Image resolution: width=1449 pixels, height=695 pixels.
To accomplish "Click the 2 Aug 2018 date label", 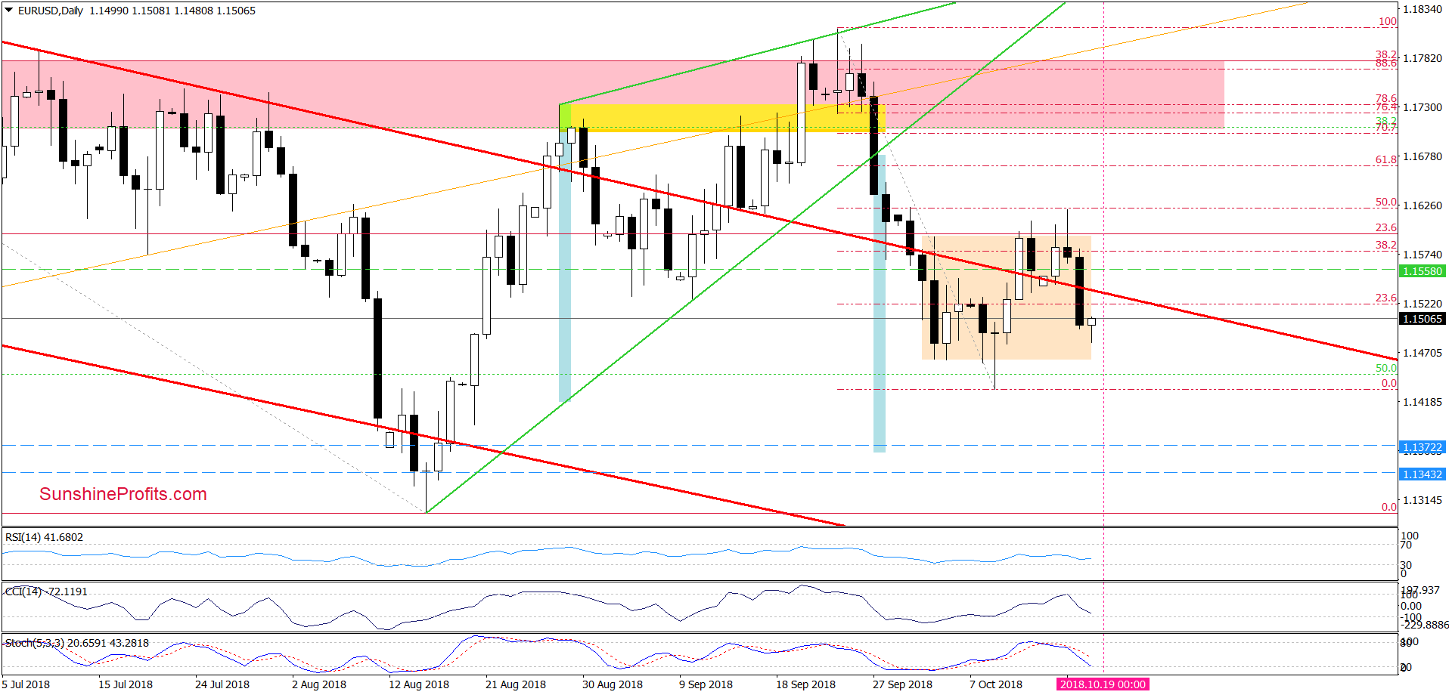I will [319, 684].
